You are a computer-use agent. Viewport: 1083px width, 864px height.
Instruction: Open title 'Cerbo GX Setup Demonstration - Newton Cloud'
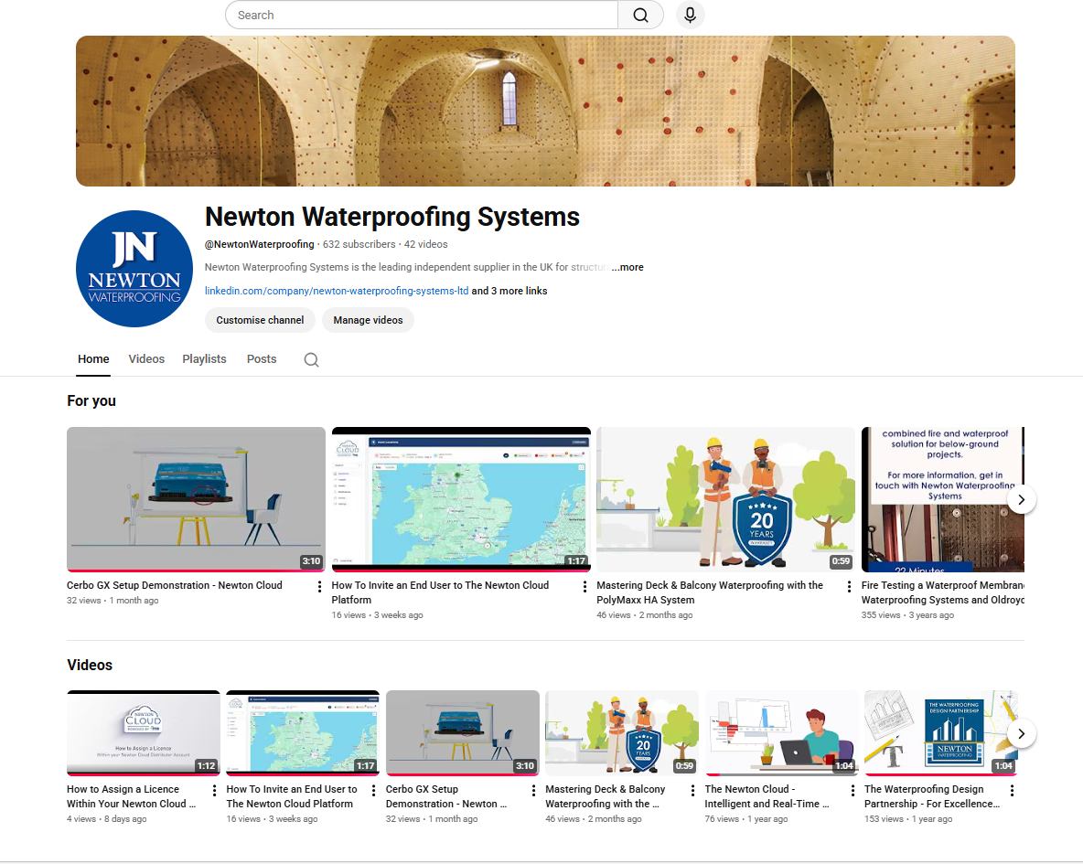175,586
